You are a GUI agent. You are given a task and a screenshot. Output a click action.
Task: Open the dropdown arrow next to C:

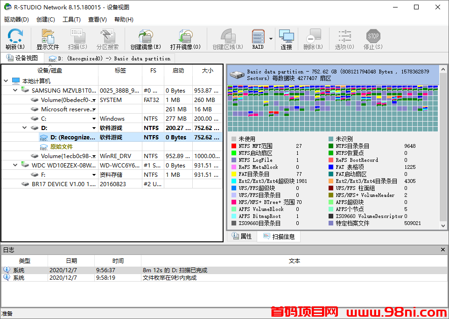pyautogui.click(x=94, y=118)
